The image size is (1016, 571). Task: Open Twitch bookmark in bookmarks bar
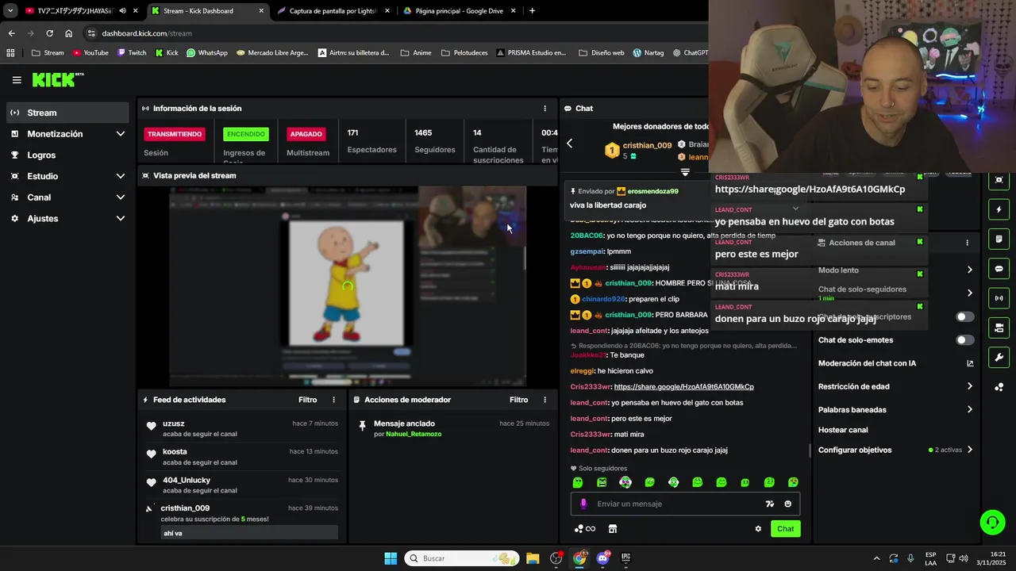tap(132, 53)
